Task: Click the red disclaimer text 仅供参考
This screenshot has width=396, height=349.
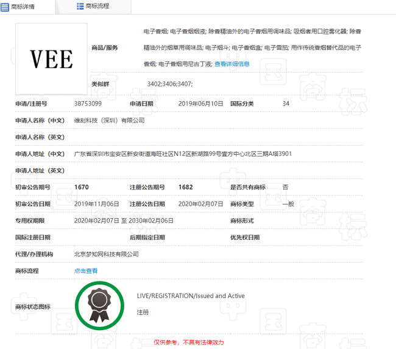Action: tap(188, 342)
